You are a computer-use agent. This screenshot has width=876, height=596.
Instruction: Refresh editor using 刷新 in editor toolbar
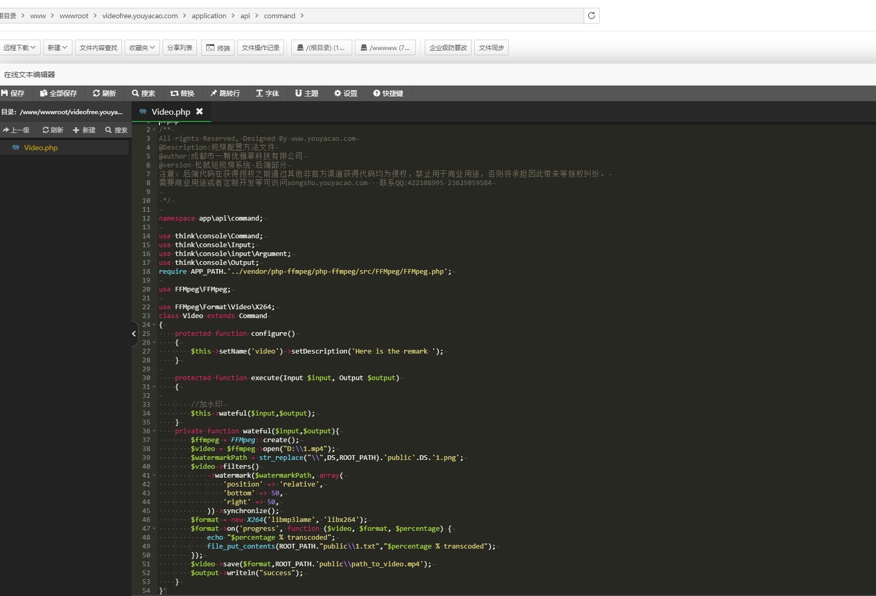pos(104,93)
